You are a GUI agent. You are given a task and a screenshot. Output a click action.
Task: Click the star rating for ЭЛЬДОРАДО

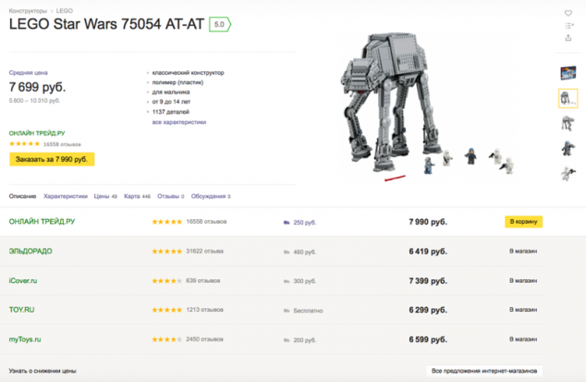pyautogui.click(x=166, y=252)
